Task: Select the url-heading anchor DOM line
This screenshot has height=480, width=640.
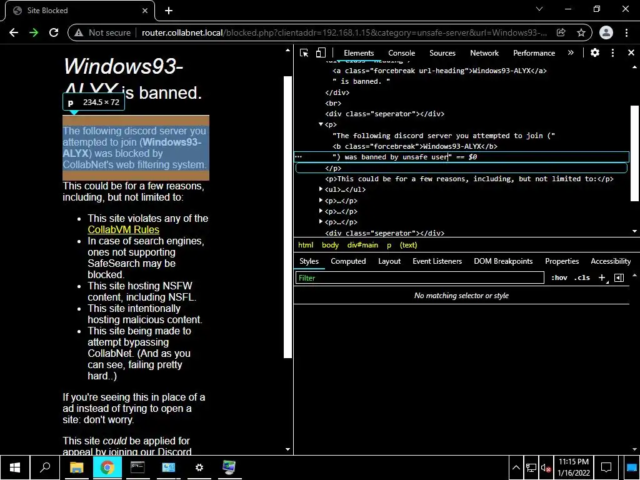Action: [x=439, y=71]
